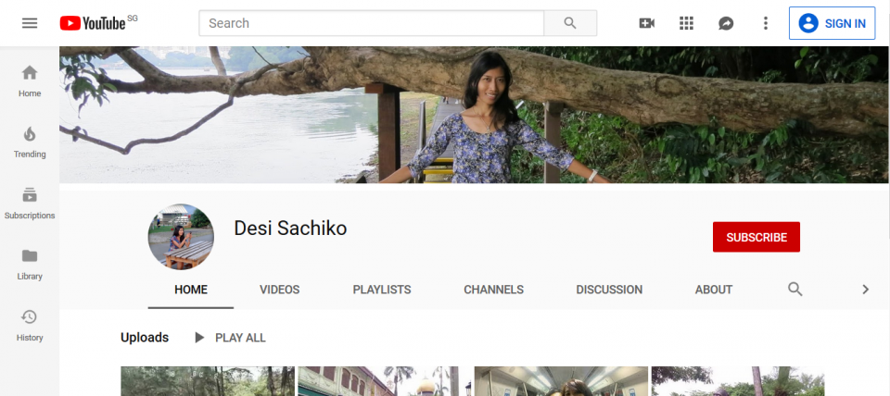Open History in the sidebar
Screen dimensions: 890x396
(x=30, y=326)
